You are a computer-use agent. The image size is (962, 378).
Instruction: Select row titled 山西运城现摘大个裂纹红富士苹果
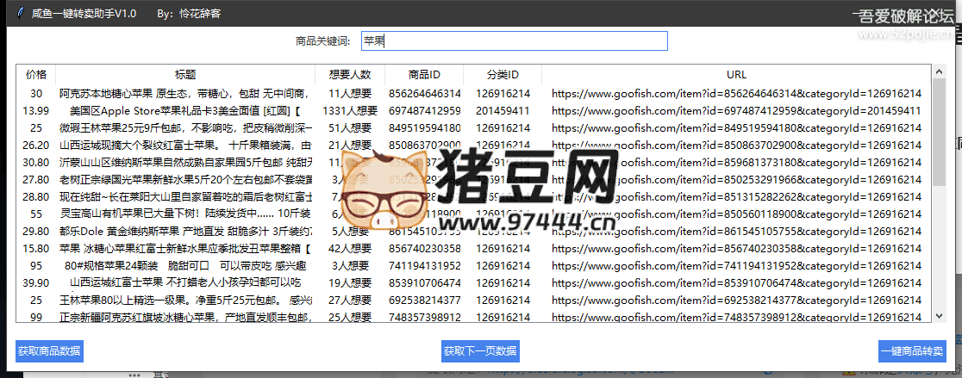pos(473,146)
